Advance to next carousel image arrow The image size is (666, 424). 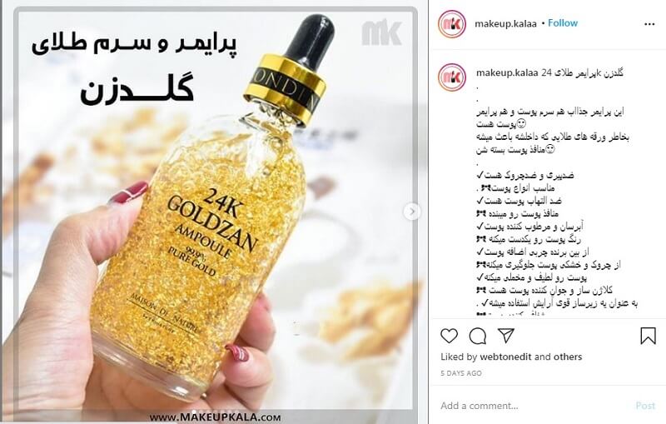click(x=411, y=211)
